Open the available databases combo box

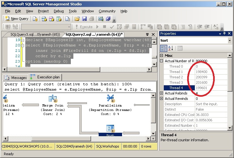[x=46, y=27]
